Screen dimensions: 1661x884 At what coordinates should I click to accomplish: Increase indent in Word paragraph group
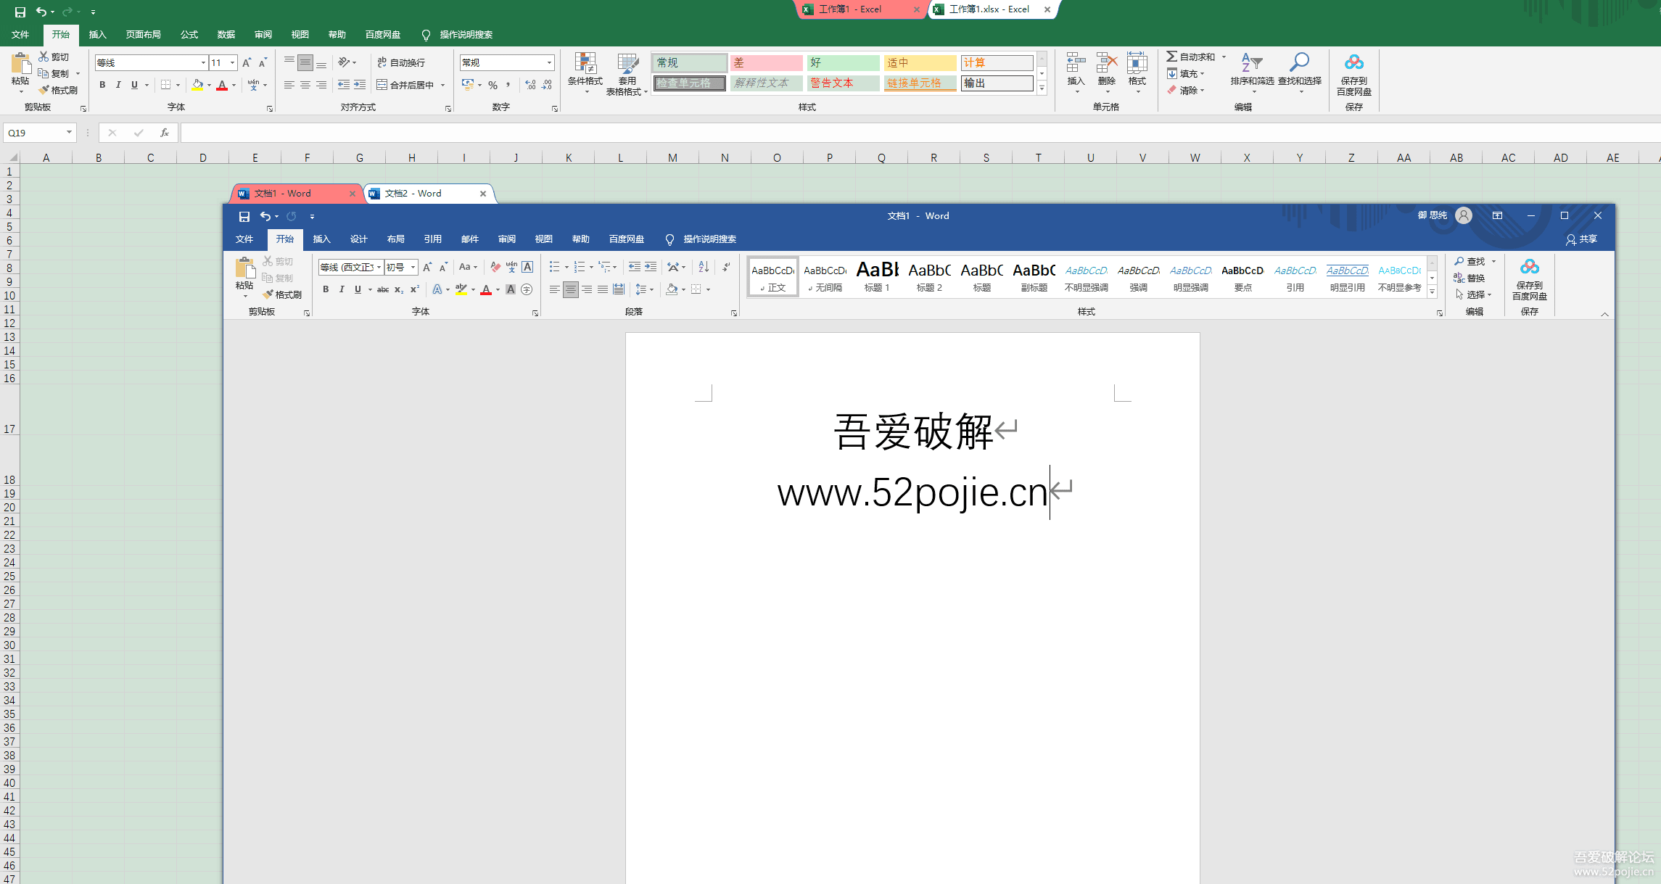(651, 267)
